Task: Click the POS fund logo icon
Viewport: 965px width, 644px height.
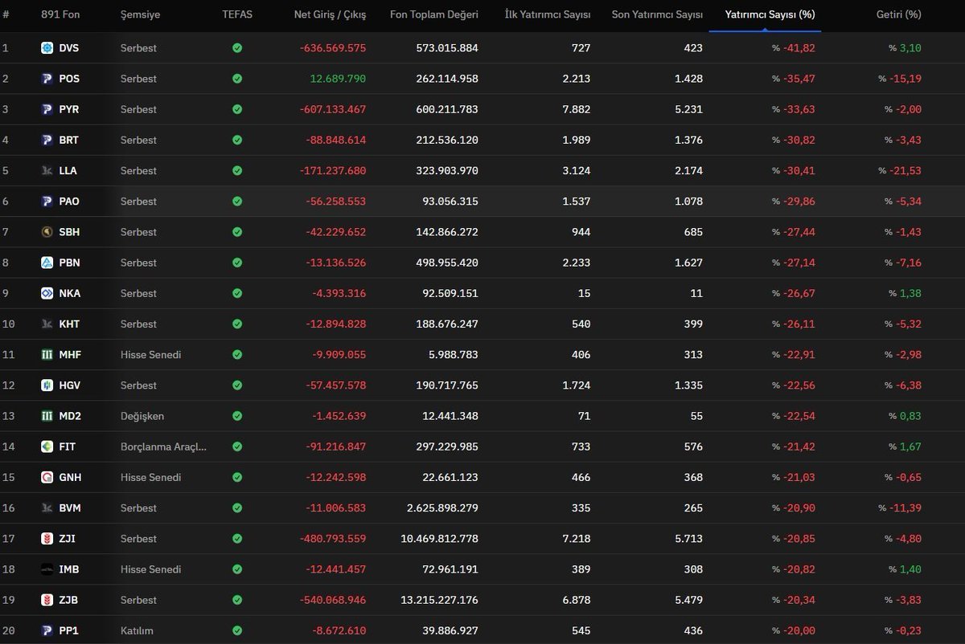Action: click(x=47, y=79)
